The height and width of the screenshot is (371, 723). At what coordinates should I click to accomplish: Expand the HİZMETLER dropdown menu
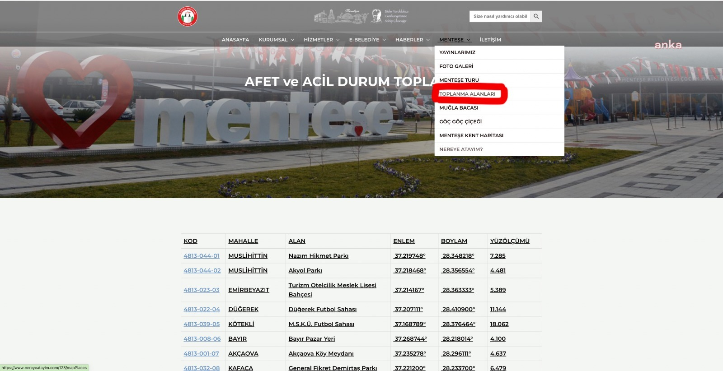(x=321, y=40)
